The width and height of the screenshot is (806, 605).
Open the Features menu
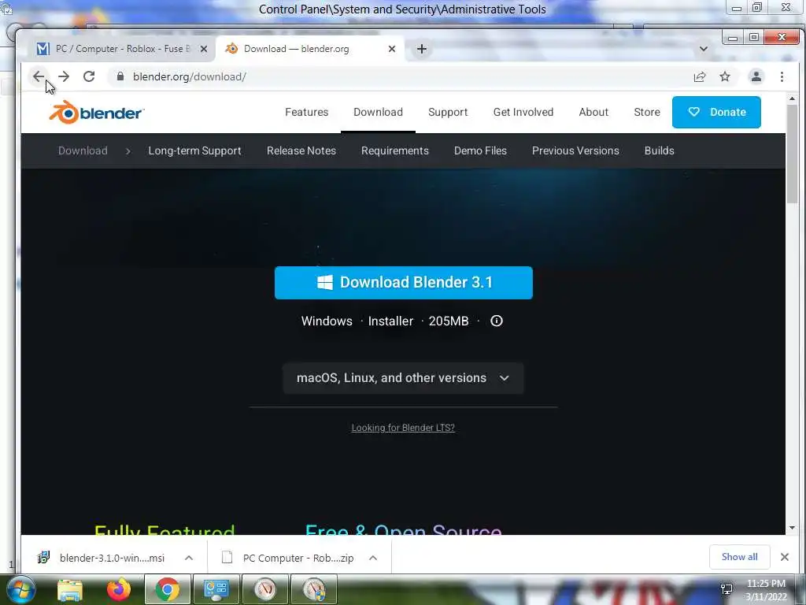pos(307,112)
